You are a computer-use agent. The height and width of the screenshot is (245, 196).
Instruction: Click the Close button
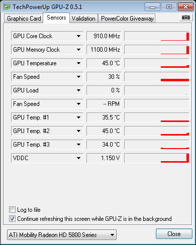click(x=174, y=234)
